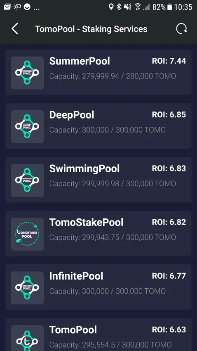Select the SwimmingPool logo icon
Screen dimensions: 197x351
pyautogui.click(x=27, y=180)
